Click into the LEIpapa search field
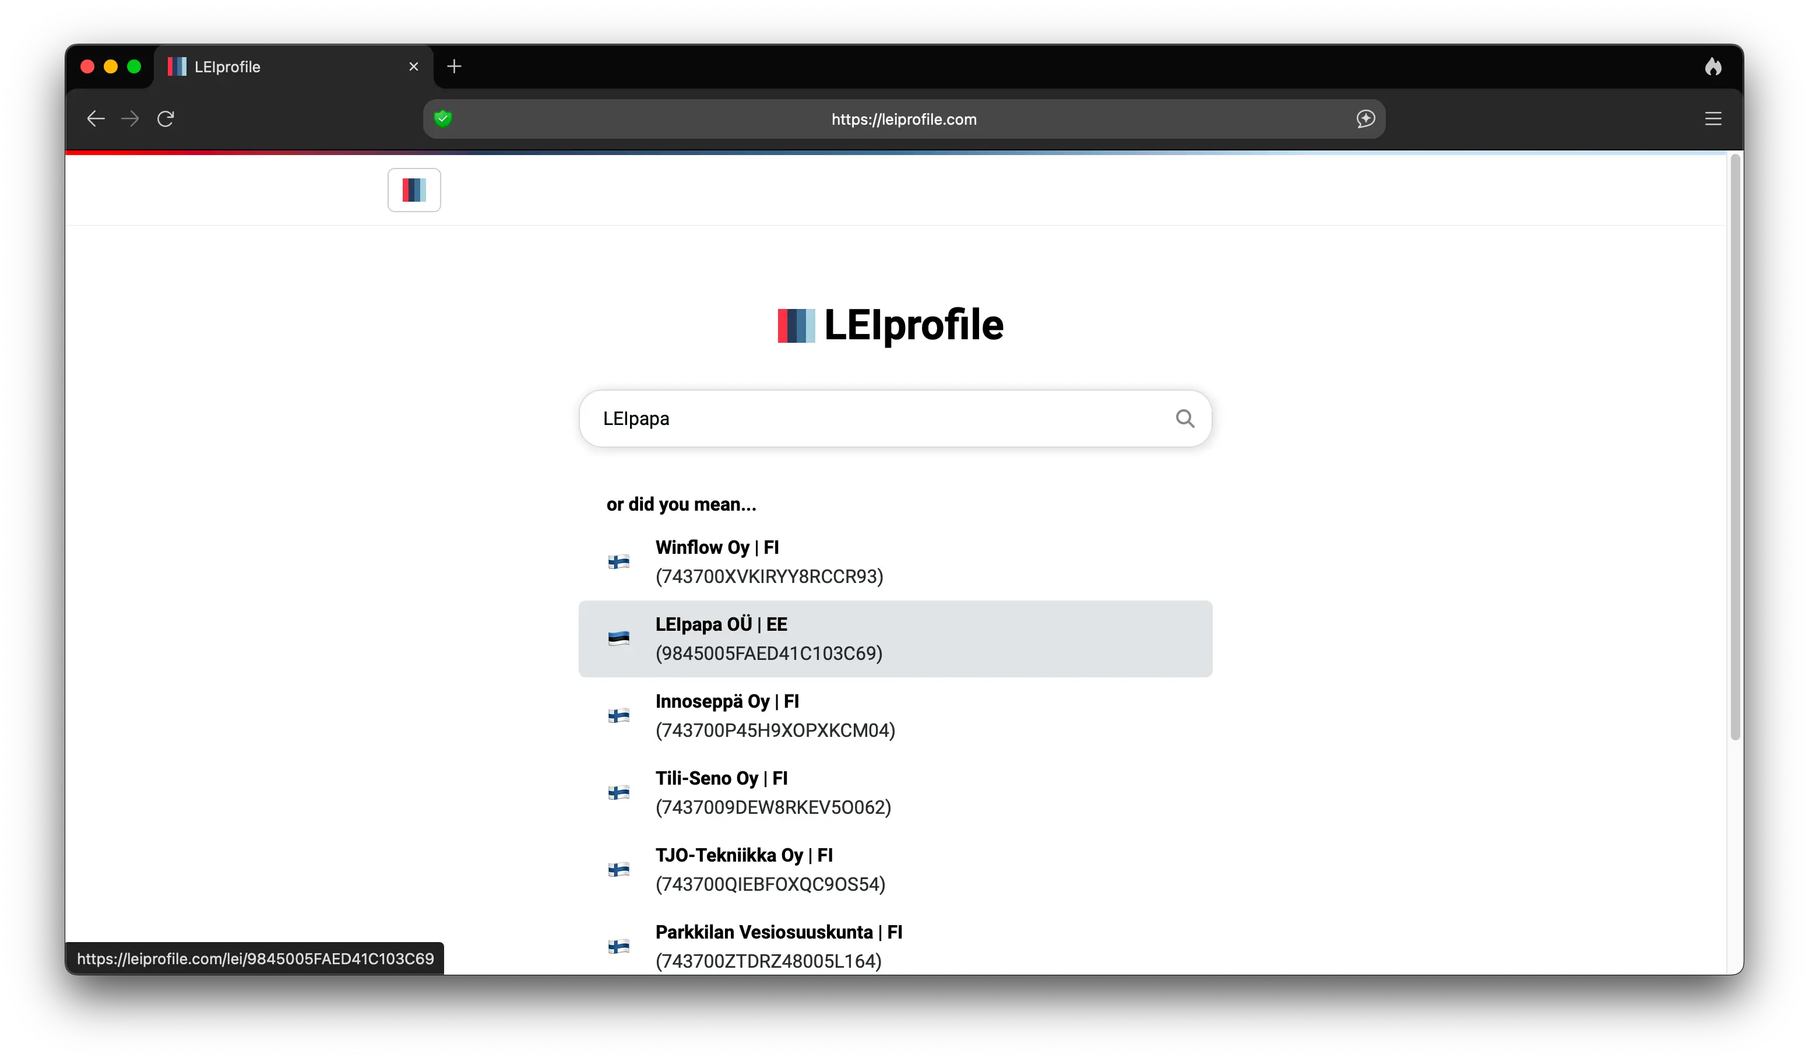 point(861,419)
